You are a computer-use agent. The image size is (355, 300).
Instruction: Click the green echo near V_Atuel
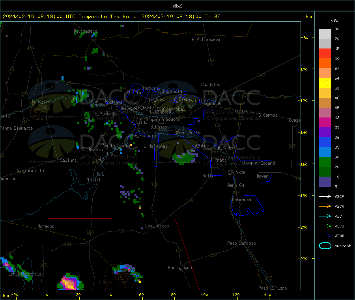[x=185, y=157]
